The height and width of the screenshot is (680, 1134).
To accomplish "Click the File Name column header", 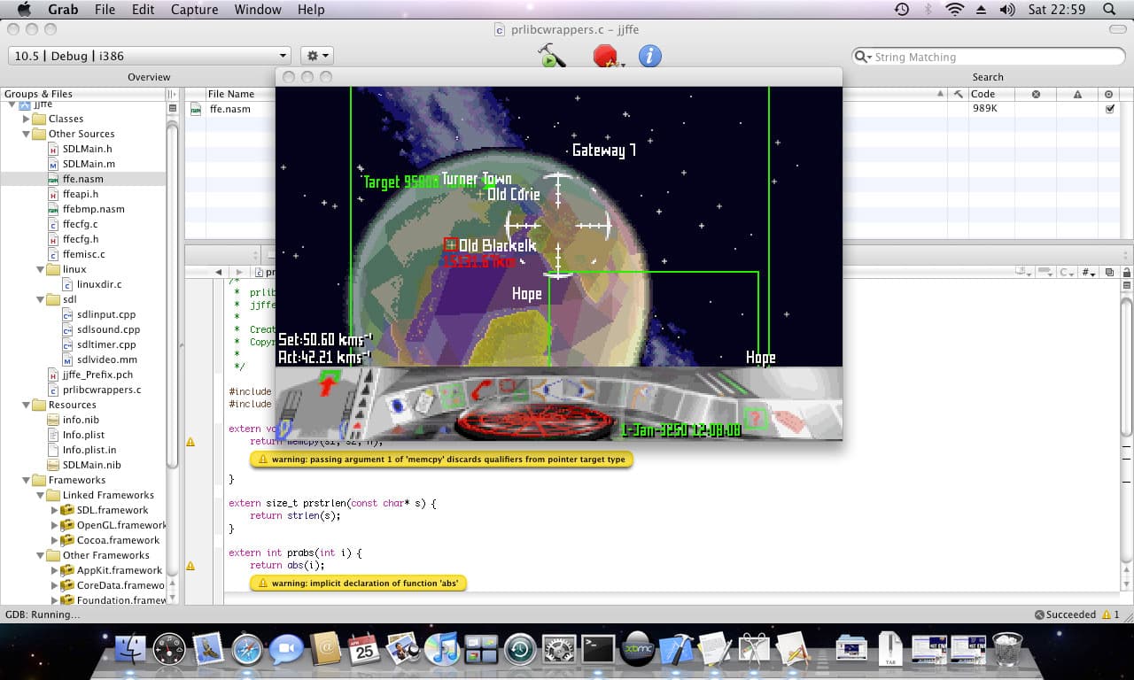I will point(231,94).
